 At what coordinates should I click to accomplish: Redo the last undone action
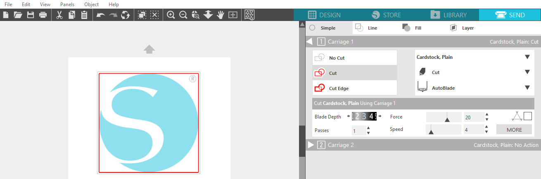pos(113,15)
